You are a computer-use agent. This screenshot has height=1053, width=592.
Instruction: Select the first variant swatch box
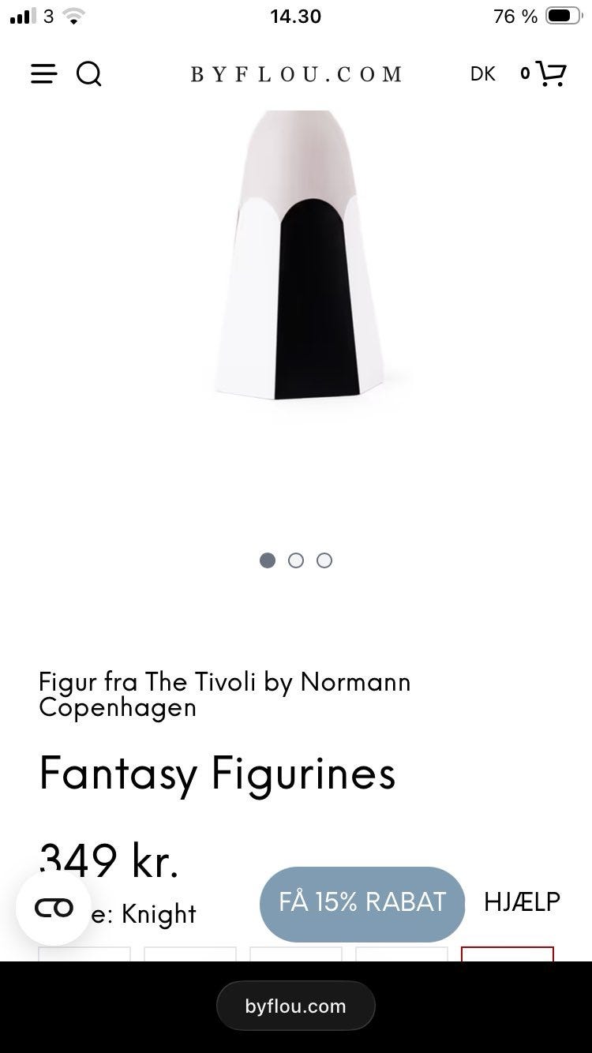(84, 954)
